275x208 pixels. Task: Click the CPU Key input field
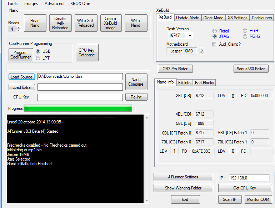80,97
